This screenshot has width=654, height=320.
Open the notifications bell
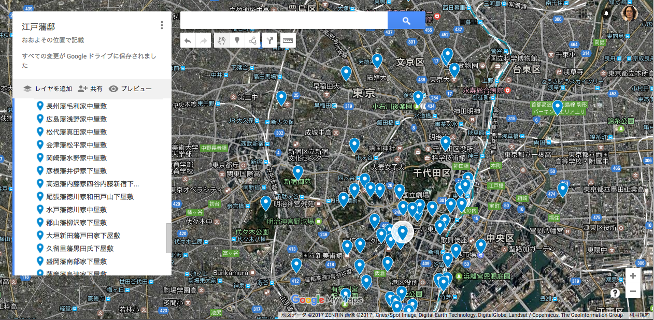606,13
